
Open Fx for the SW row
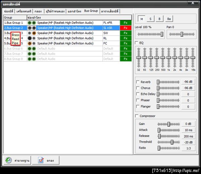[126, 33]
